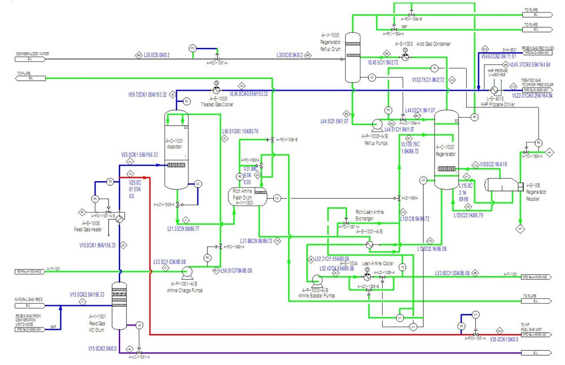Click level valve A-LCV-1004-A
The width and height of the screenshot is (565, 365).
pos(403,118)
